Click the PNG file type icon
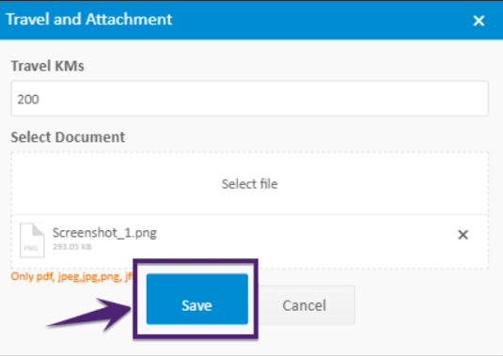The image size is (503, 356). [32, 240]
